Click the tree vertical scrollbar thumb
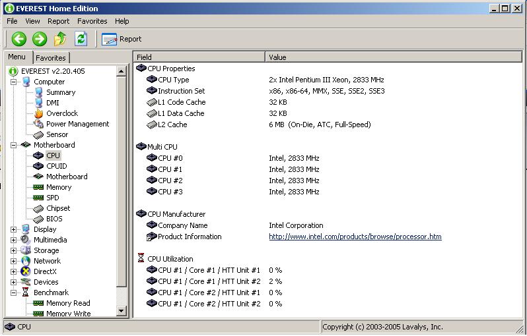Viewport: 527px width, 336px height. point(122,182)
